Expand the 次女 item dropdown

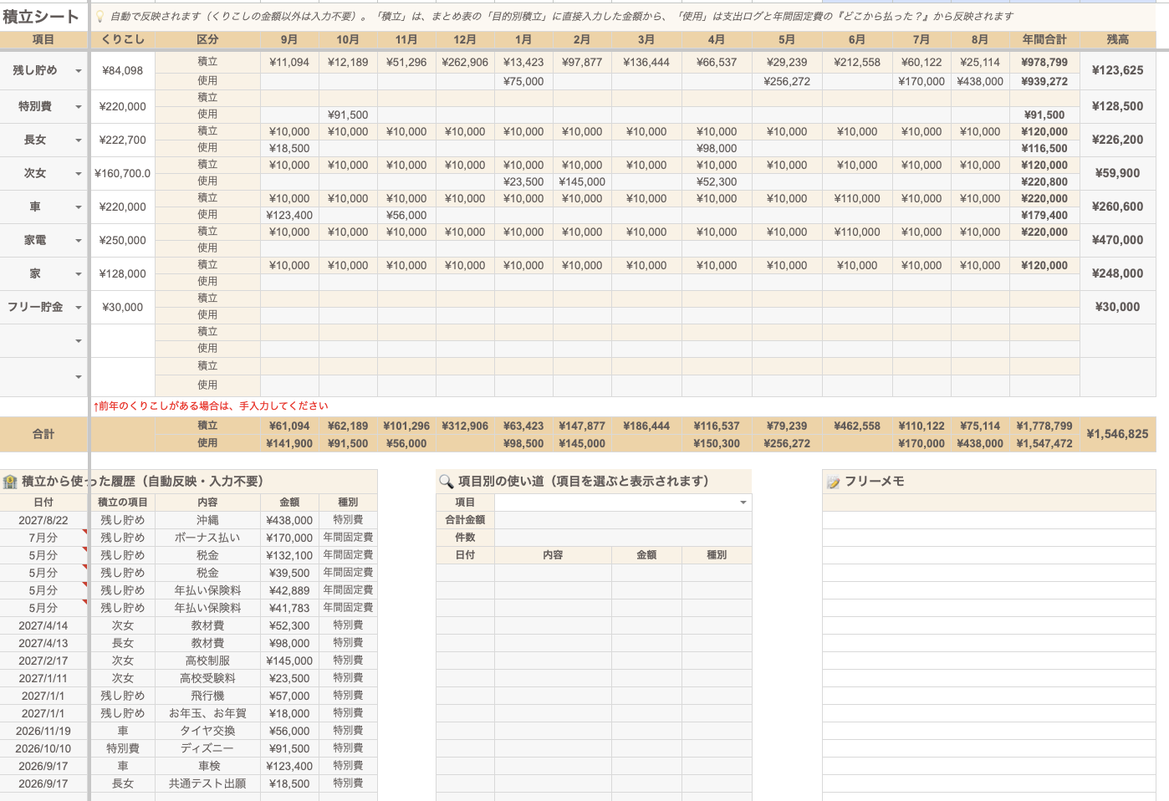click(x=79, y=174)
